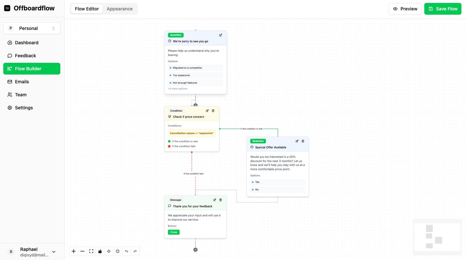Screen dimensions: 466x260
Task: Toggle the canvas interactivity lock
Action: [x=100, y=251]
